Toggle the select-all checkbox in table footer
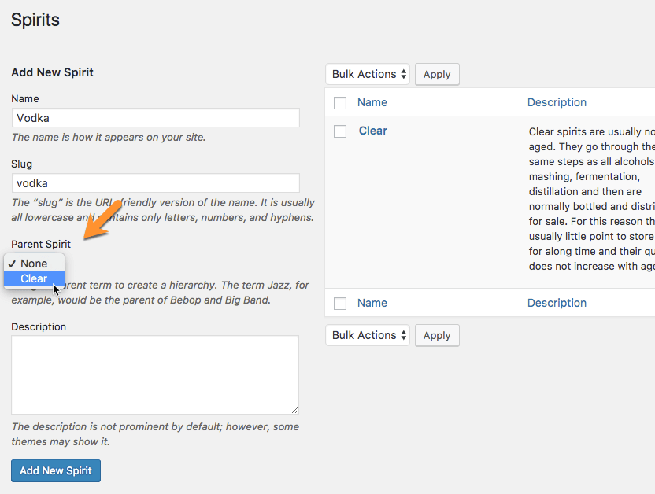 point(340,304)
